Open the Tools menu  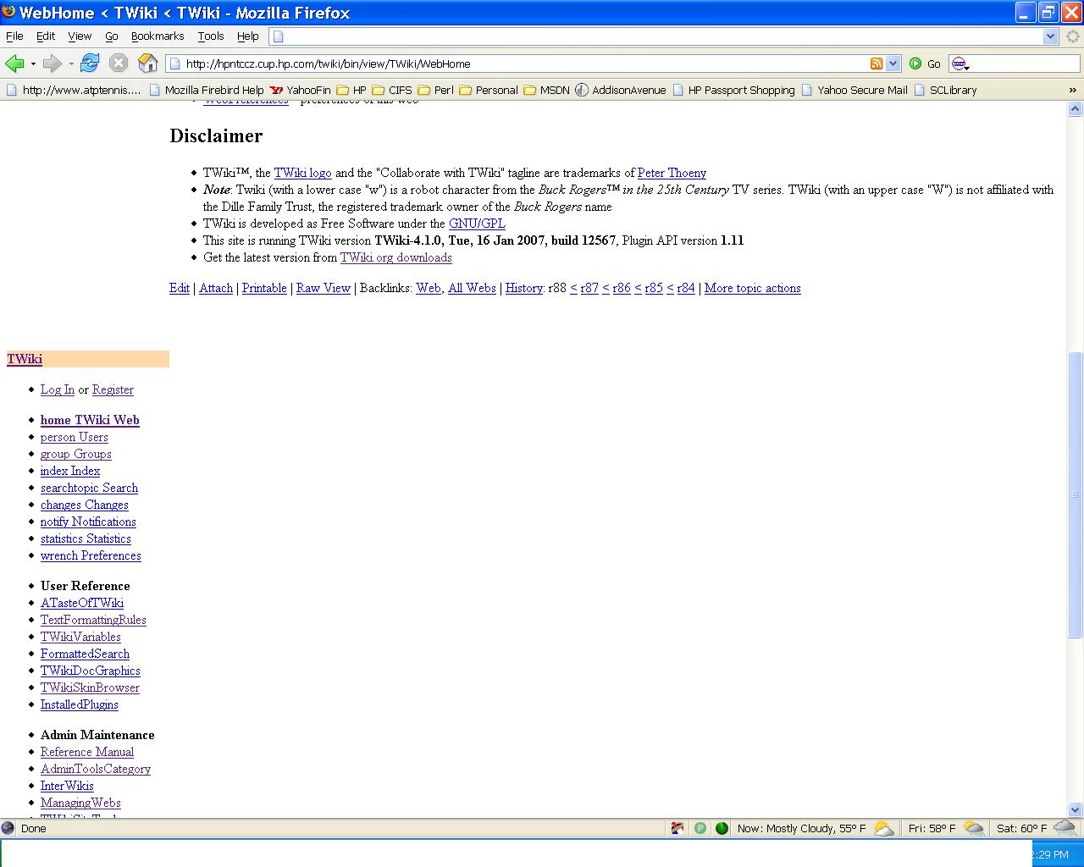211,36
